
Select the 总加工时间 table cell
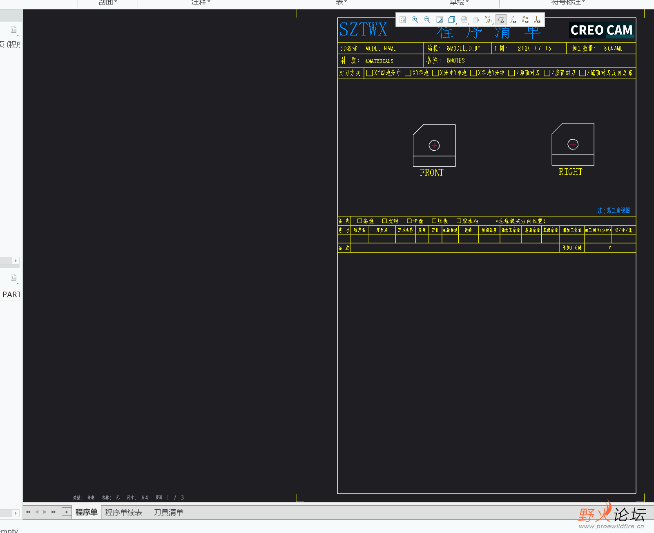[572, 248]
